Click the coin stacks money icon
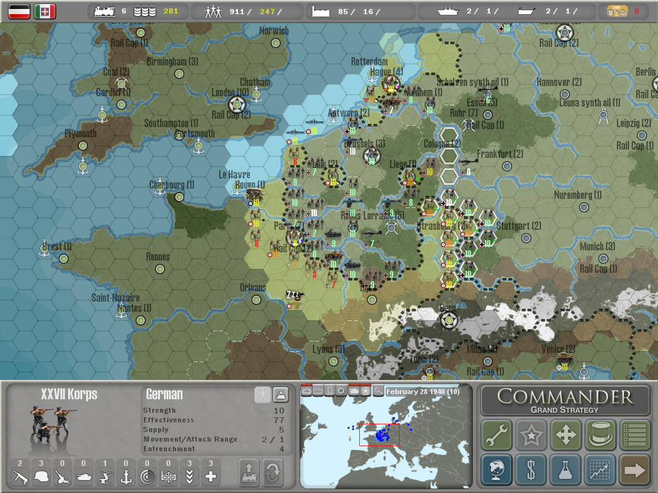 145,12
